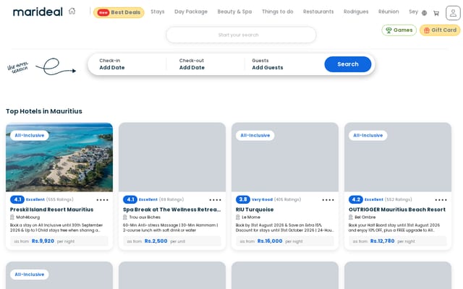This screenshot has width=463, height=289.
Task: Click the Le Morne location icon
Action: click(238, 217)
